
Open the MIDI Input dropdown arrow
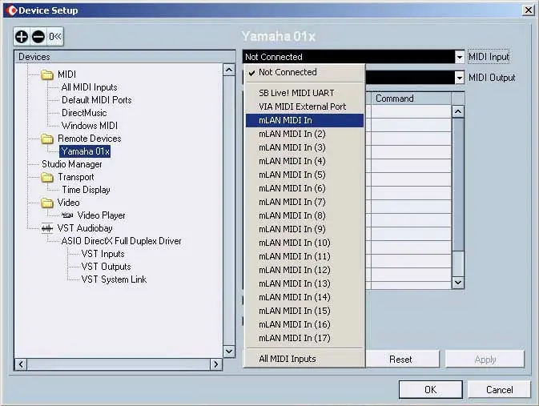coord(460,57)
